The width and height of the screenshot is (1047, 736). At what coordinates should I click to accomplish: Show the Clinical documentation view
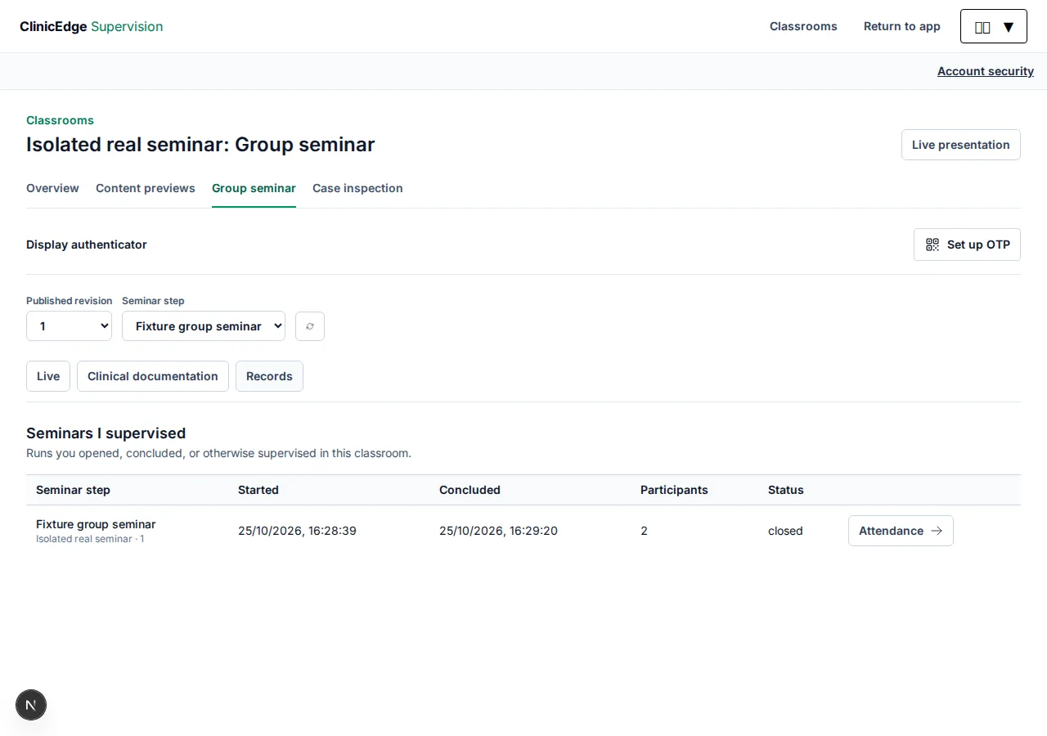[x=153, y=376]
